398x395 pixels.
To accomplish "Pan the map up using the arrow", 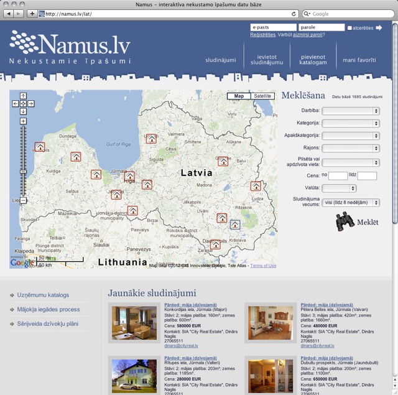I will point(23,96).
